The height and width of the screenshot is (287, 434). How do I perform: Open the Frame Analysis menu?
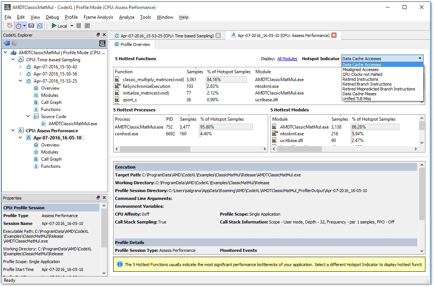click(x=98, y=17)
